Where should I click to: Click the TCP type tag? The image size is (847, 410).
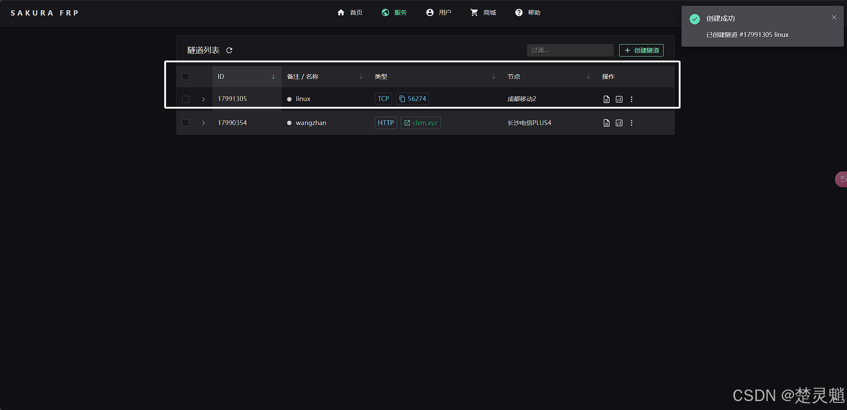383,99
